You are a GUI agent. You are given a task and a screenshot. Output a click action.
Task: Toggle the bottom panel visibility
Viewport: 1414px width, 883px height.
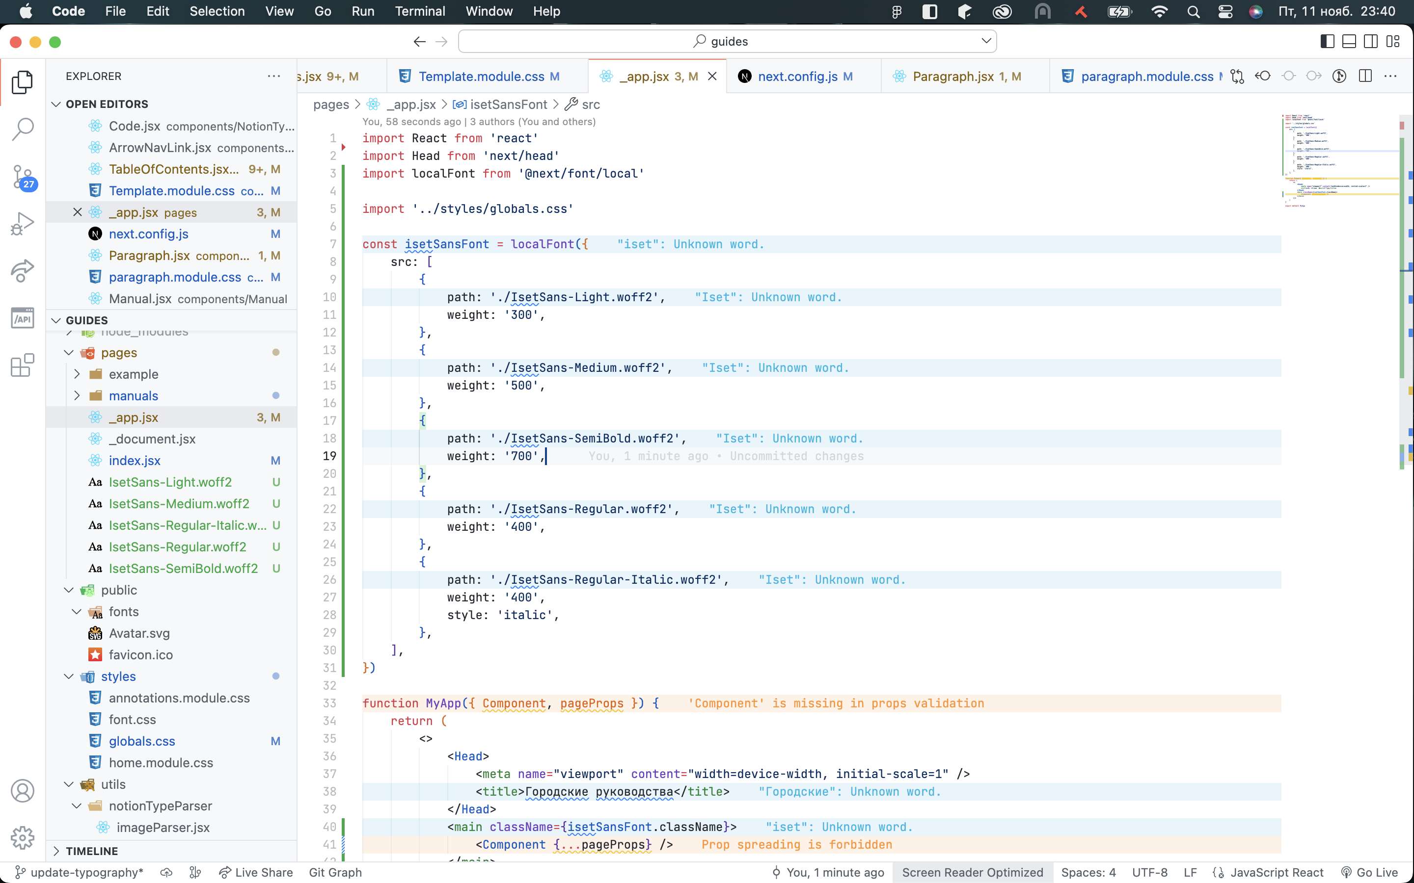1349,41
